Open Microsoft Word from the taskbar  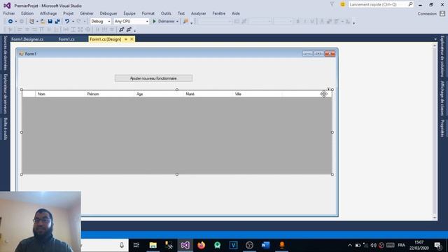265,245
